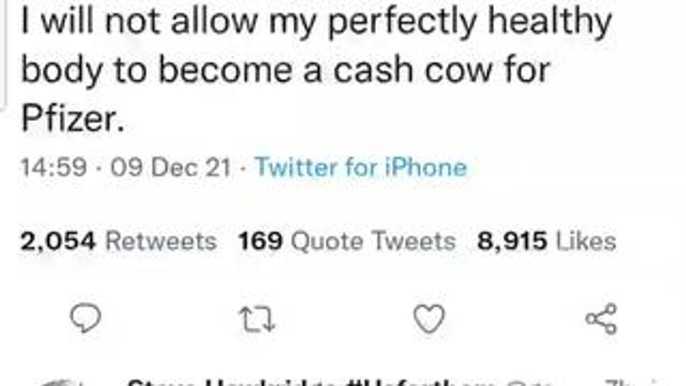686x386 pixels.
Task: Click the gray vertical bar at left edge
Action: [3, 54]
